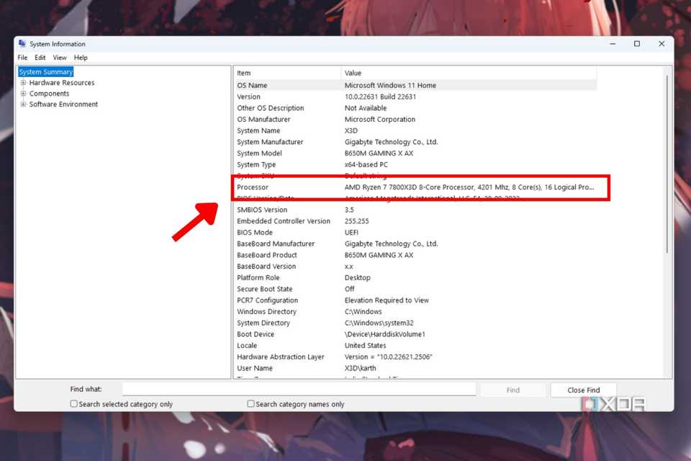691x461 pixels.
Task: Open the File menu
Action: coord(22,57)
